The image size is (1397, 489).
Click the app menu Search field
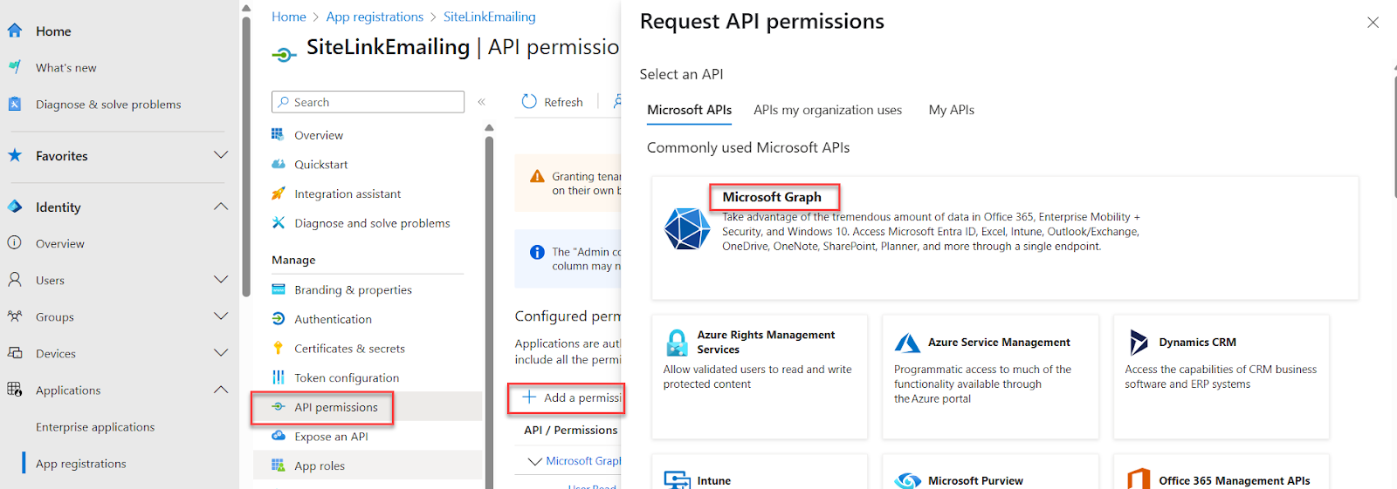coord(368,102)
